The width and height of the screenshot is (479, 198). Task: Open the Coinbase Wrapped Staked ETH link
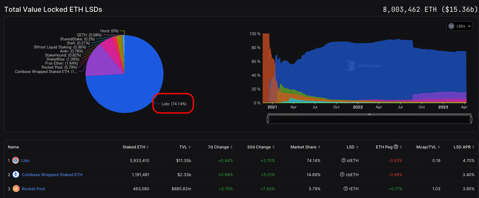[x=52, y=175]
